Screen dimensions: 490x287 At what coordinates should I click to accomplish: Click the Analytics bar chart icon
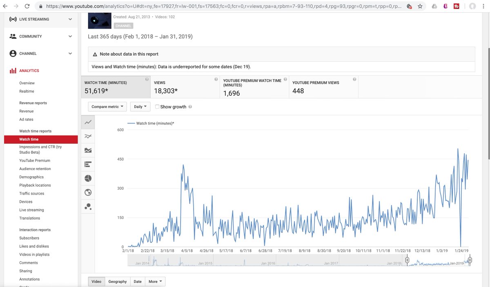click(13, 71)
